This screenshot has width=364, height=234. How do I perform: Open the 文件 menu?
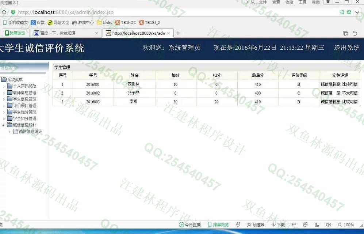[263, 2]
